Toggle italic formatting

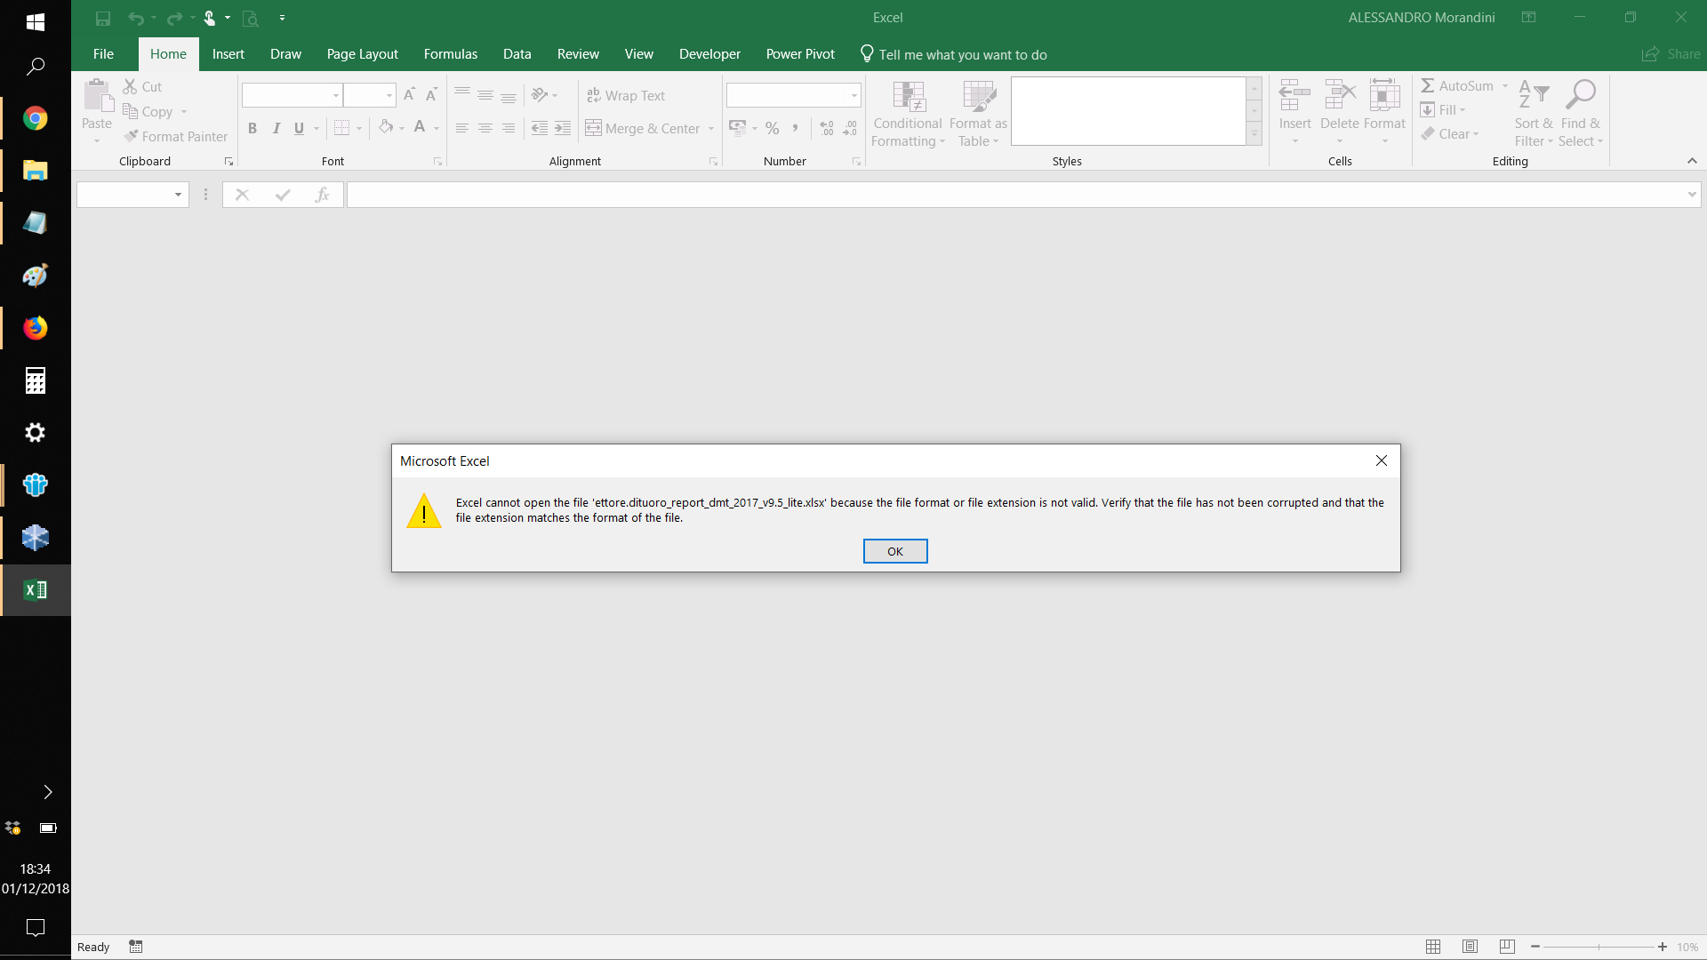click(x=276, y=128)
